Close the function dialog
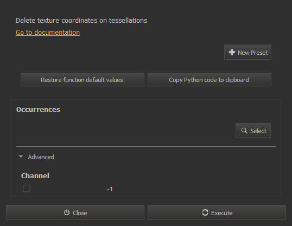The image size is (292, 226). 75,212
